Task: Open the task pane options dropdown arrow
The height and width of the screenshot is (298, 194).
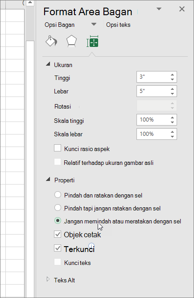Action: 159,9
